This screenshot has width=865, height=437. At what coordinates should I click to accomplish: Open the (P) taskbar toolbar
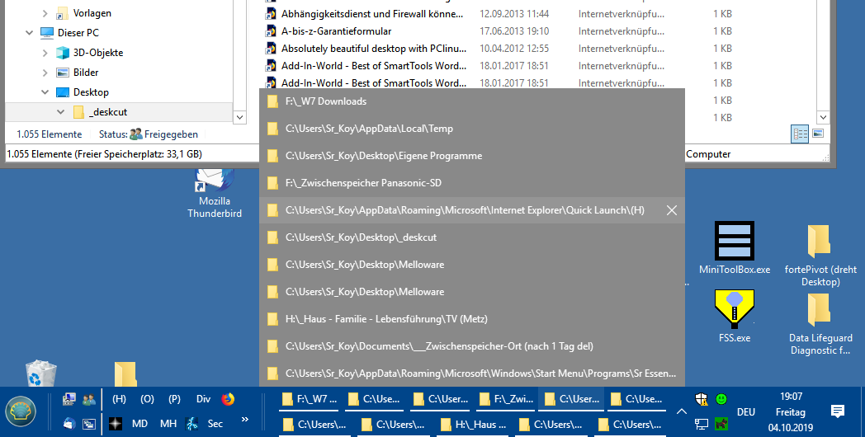[174, 399]
